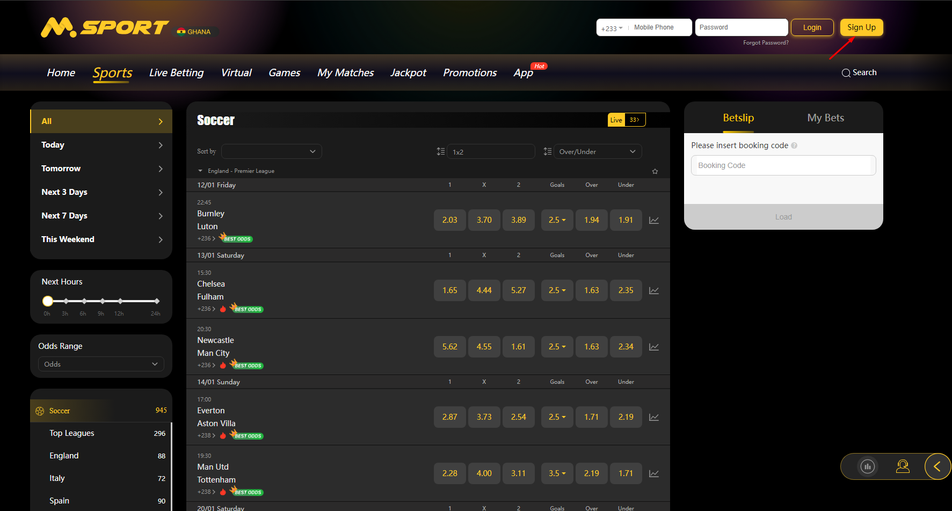Click the Sign Up button
The width and height of the screenshot is (952, 511).
[x=861, y=27]
